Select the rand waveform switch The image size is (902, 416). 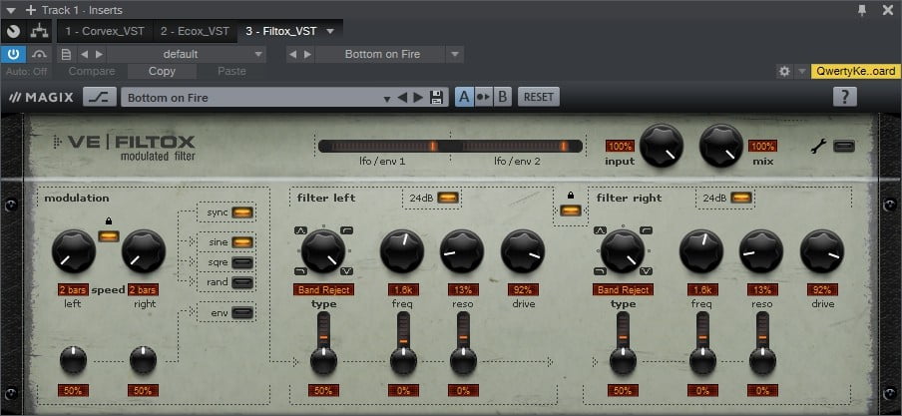pos(242,282)
